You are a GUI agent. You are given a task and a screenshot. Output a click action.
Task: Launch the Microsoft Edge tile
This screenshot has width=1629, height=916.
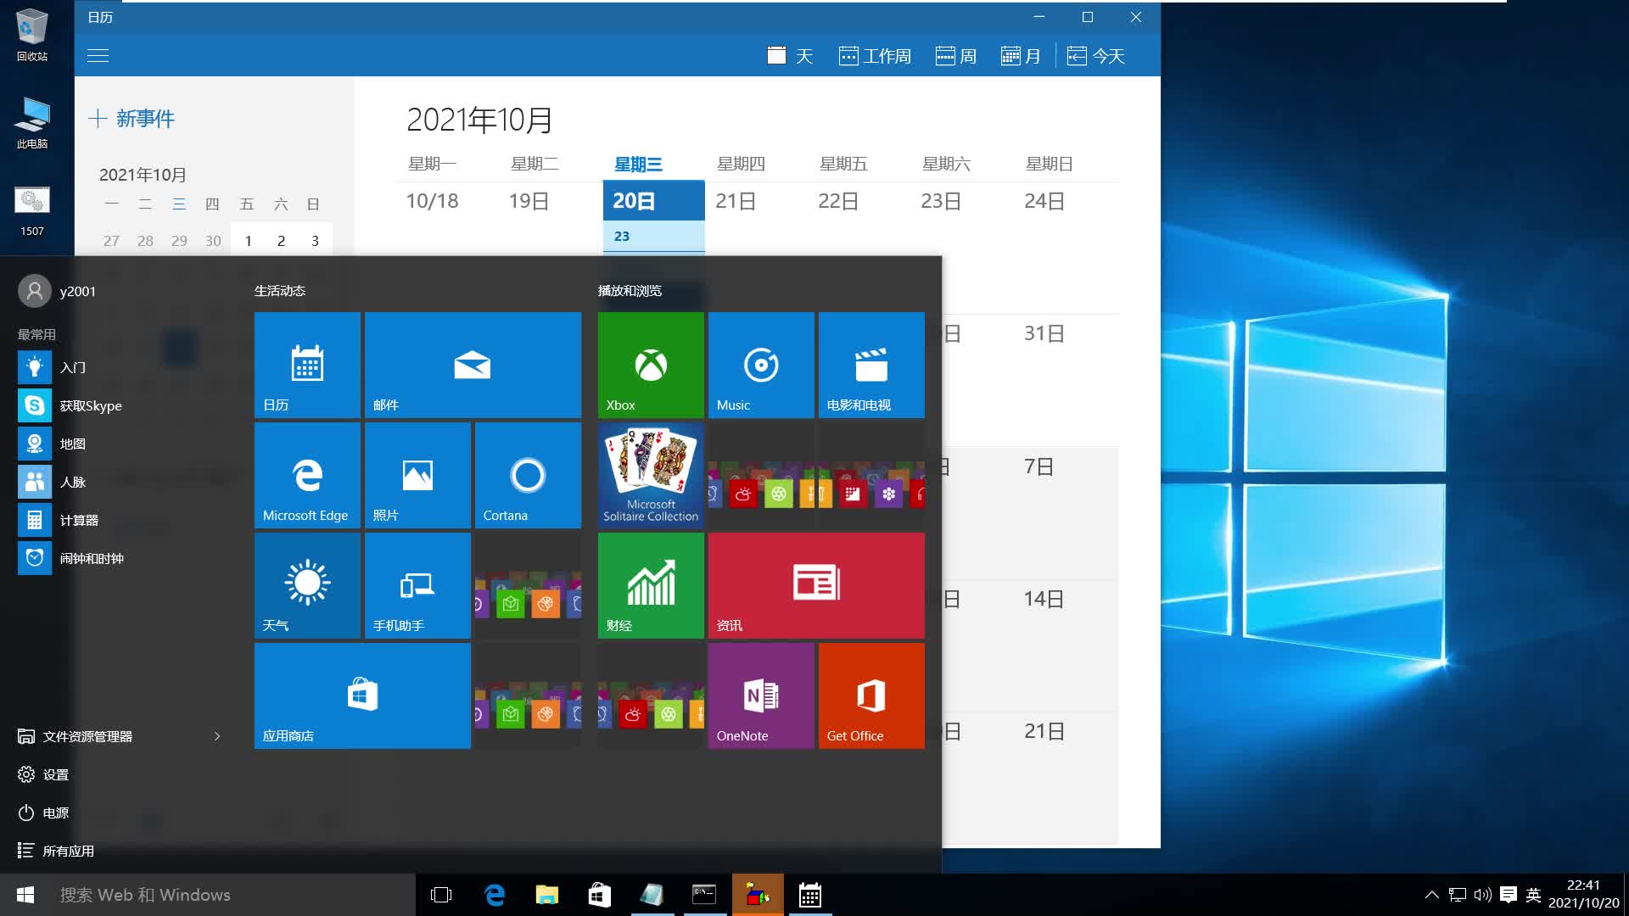307,475
